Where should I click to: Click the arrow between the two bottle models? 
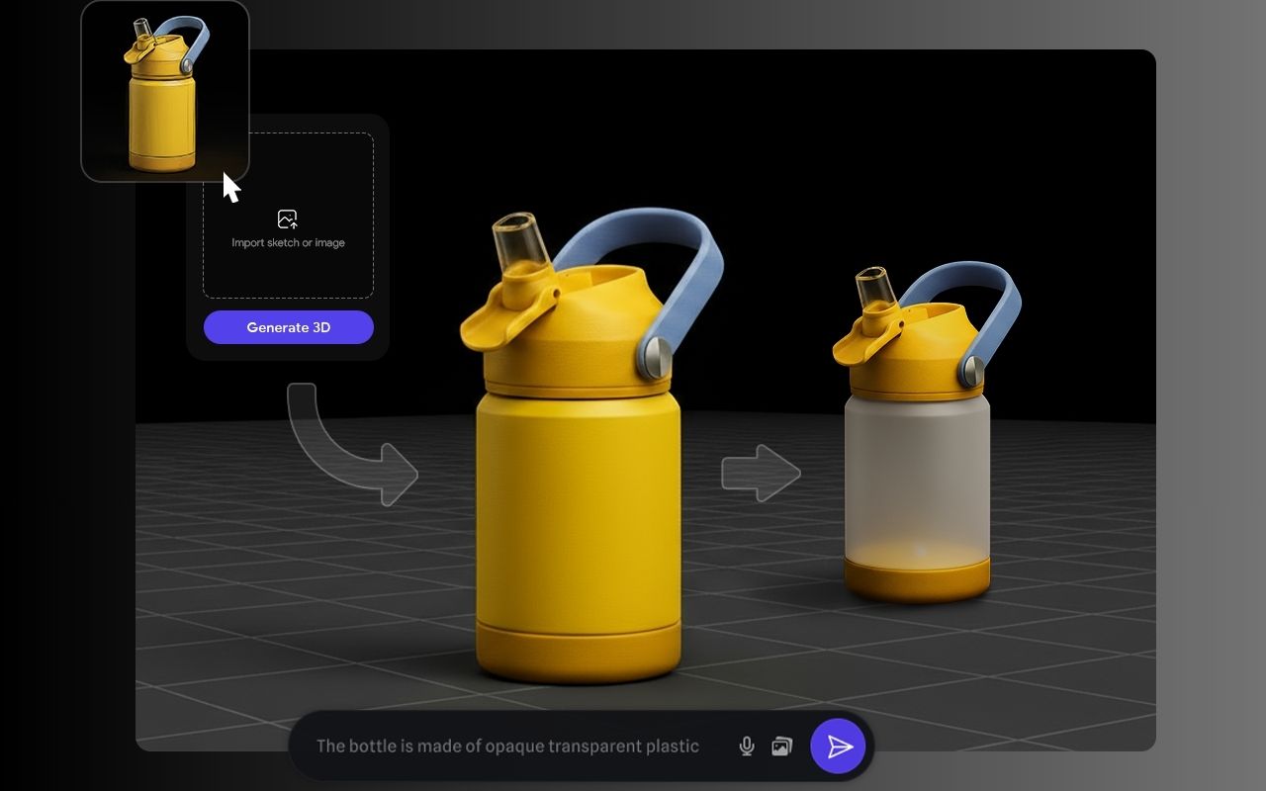pos(762,472)
